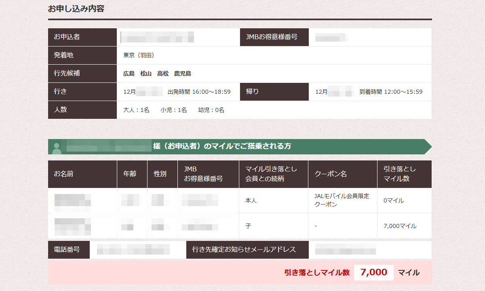
Task: Select the 松山 destination candidate
Action: click(x=146, y=74)
